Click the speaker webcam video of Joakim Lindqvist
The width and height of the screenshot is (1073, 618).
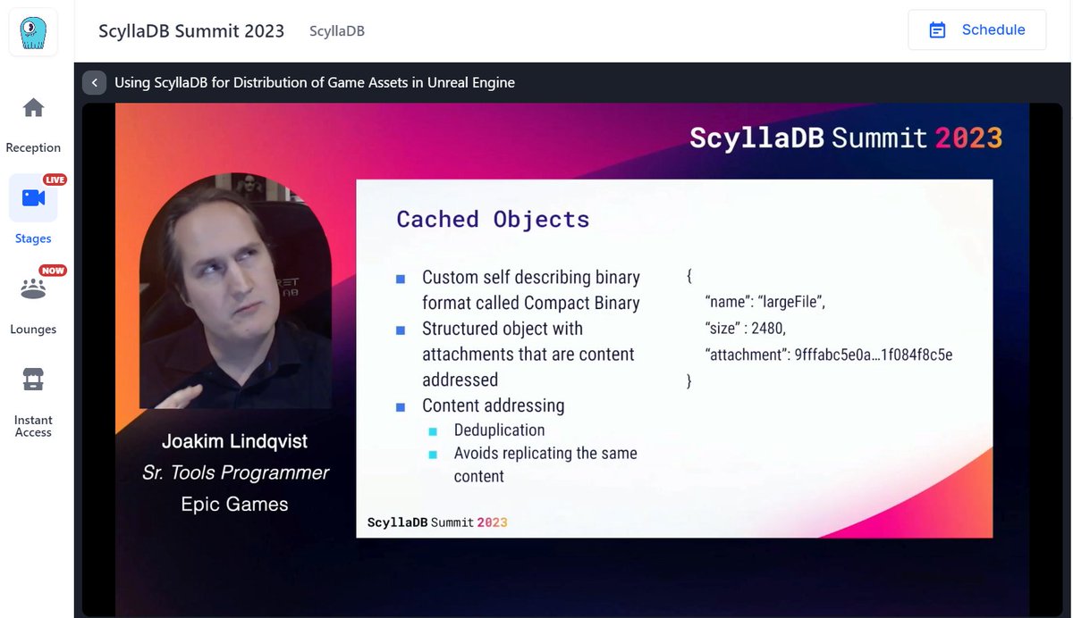point(236,290)
